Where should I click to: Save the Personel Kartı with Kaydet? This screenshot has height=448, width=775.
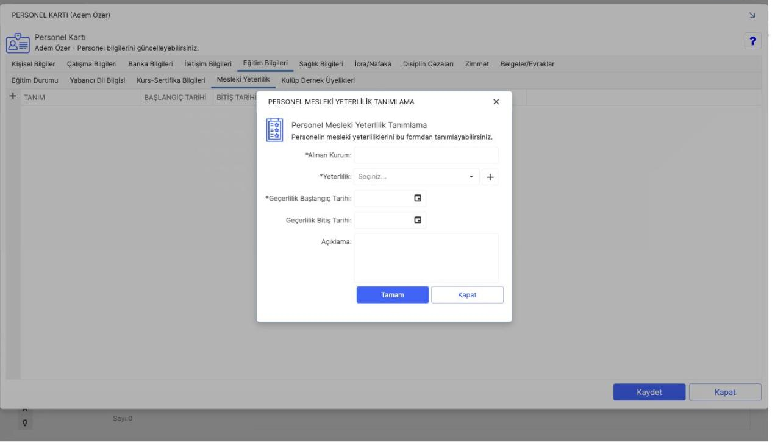(x=649, y=392)
